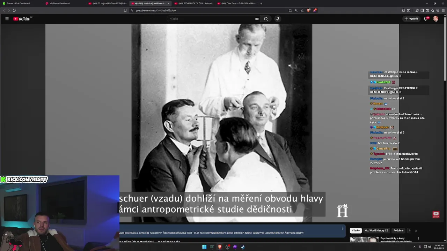
Task: Open the description card three-dot menu
Action: [342, 228]
